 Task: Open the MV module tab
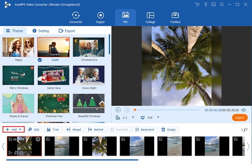coord(126,18)
